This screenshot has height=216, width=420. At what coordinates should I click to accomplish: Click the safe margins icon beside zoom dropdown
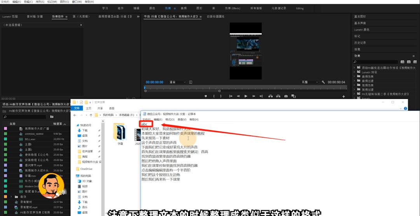click(191, 82)
